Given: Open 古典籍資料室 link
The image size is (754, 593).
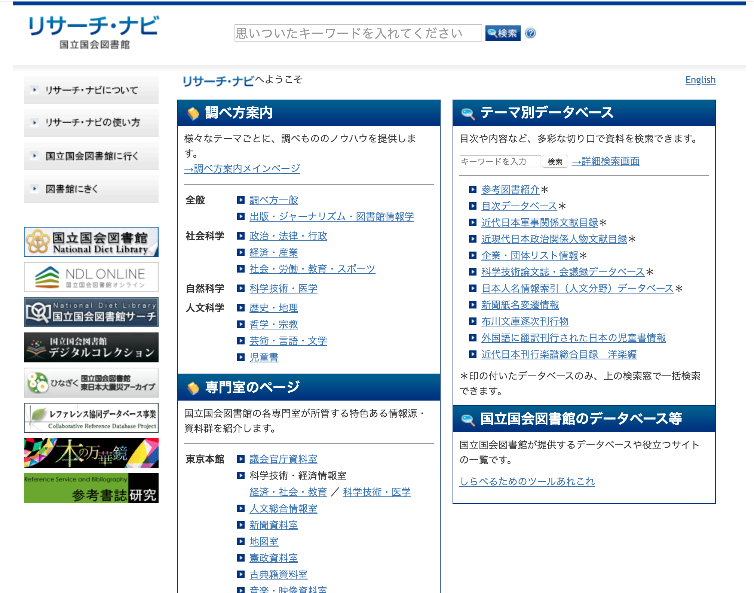Looking at the screenshot, I should [279, 575].
